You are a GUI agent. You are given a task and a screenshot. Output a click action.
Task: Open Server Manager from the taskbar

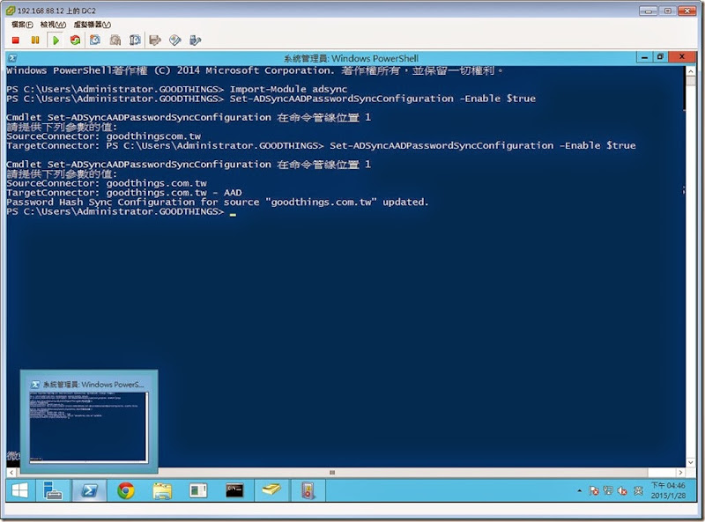click(x=52, y=490)
